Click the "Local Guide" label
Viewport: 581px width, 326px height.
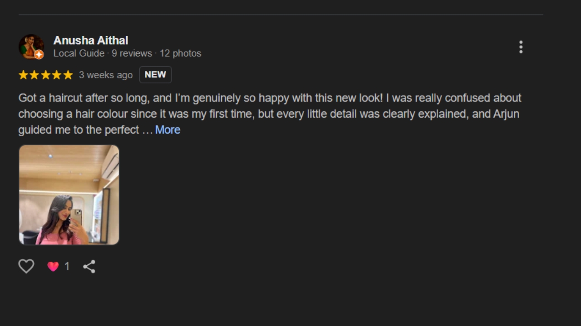pyautogui.click(x=79, y=53)
